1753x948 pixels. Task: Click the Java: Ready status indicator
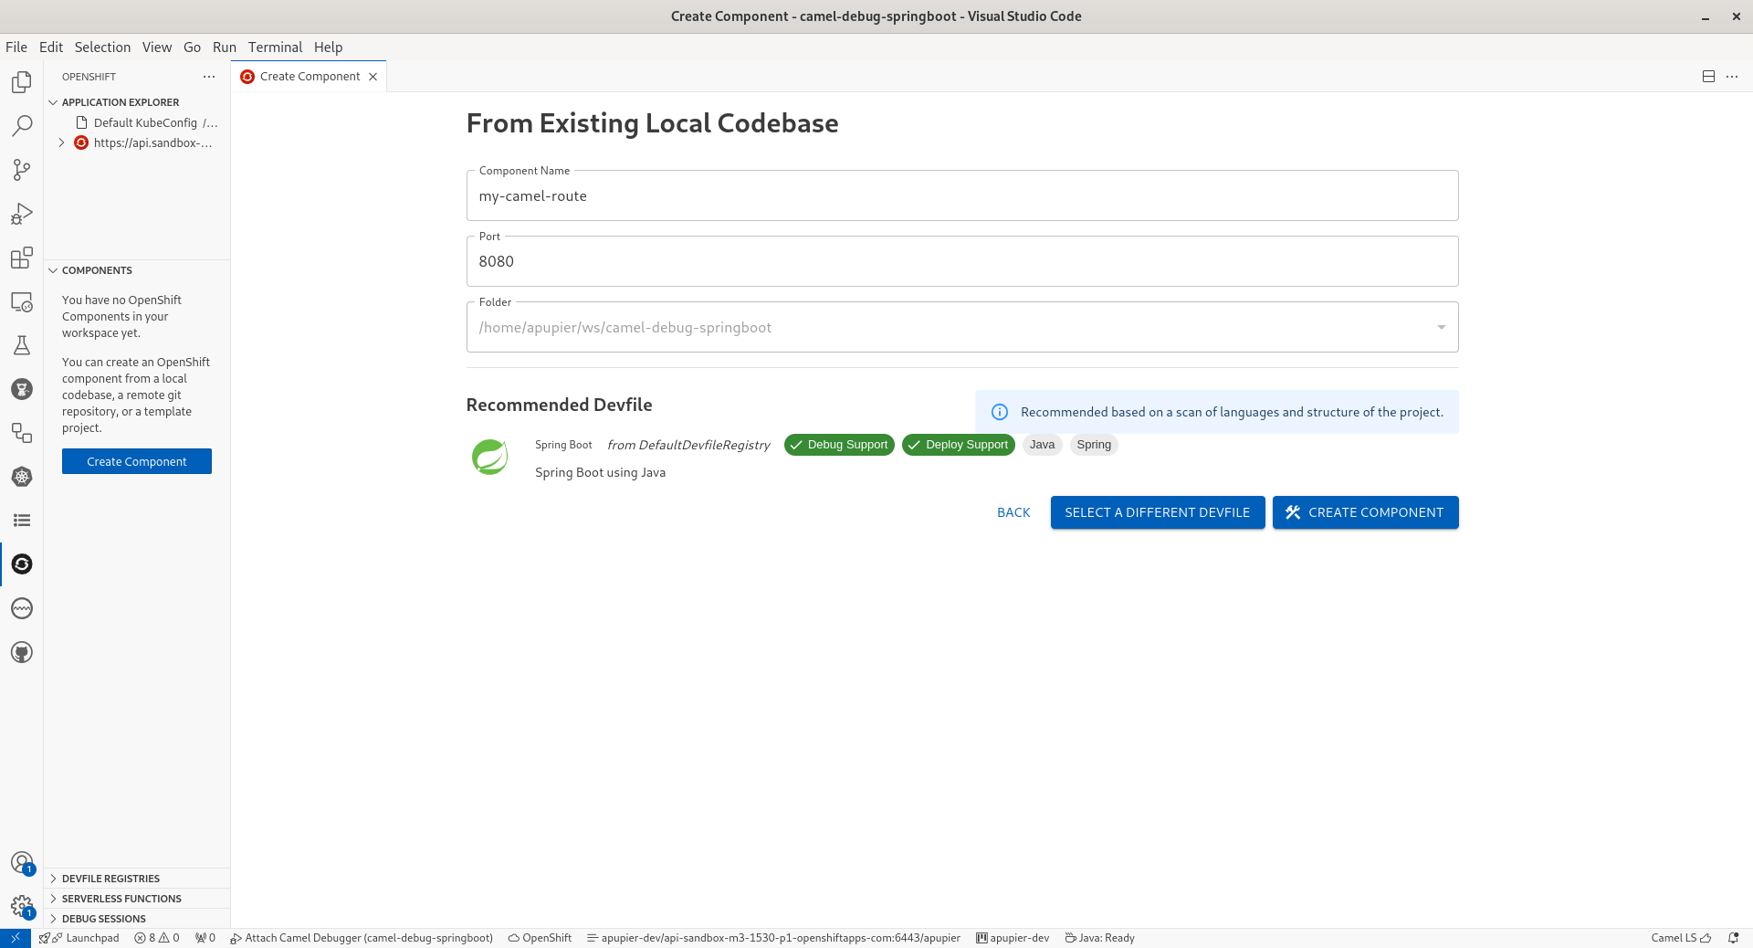click(1099, 938)
